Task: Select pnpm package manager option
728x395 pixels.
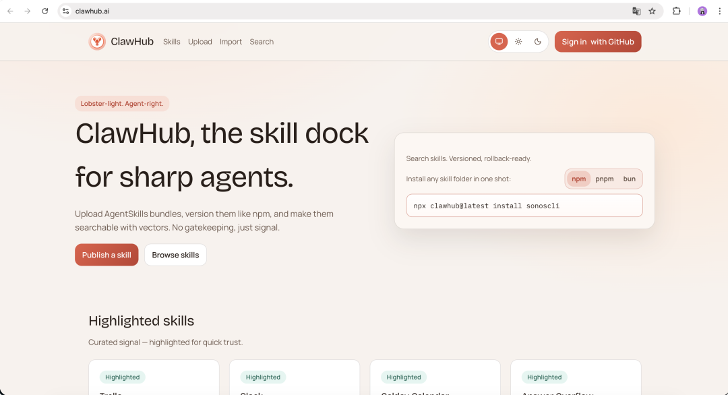Action: 605,179
